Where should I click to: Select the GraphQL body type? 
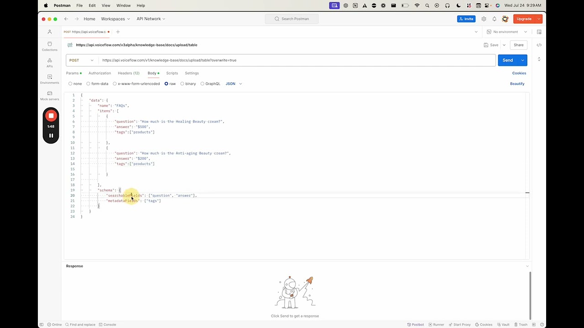210,84
